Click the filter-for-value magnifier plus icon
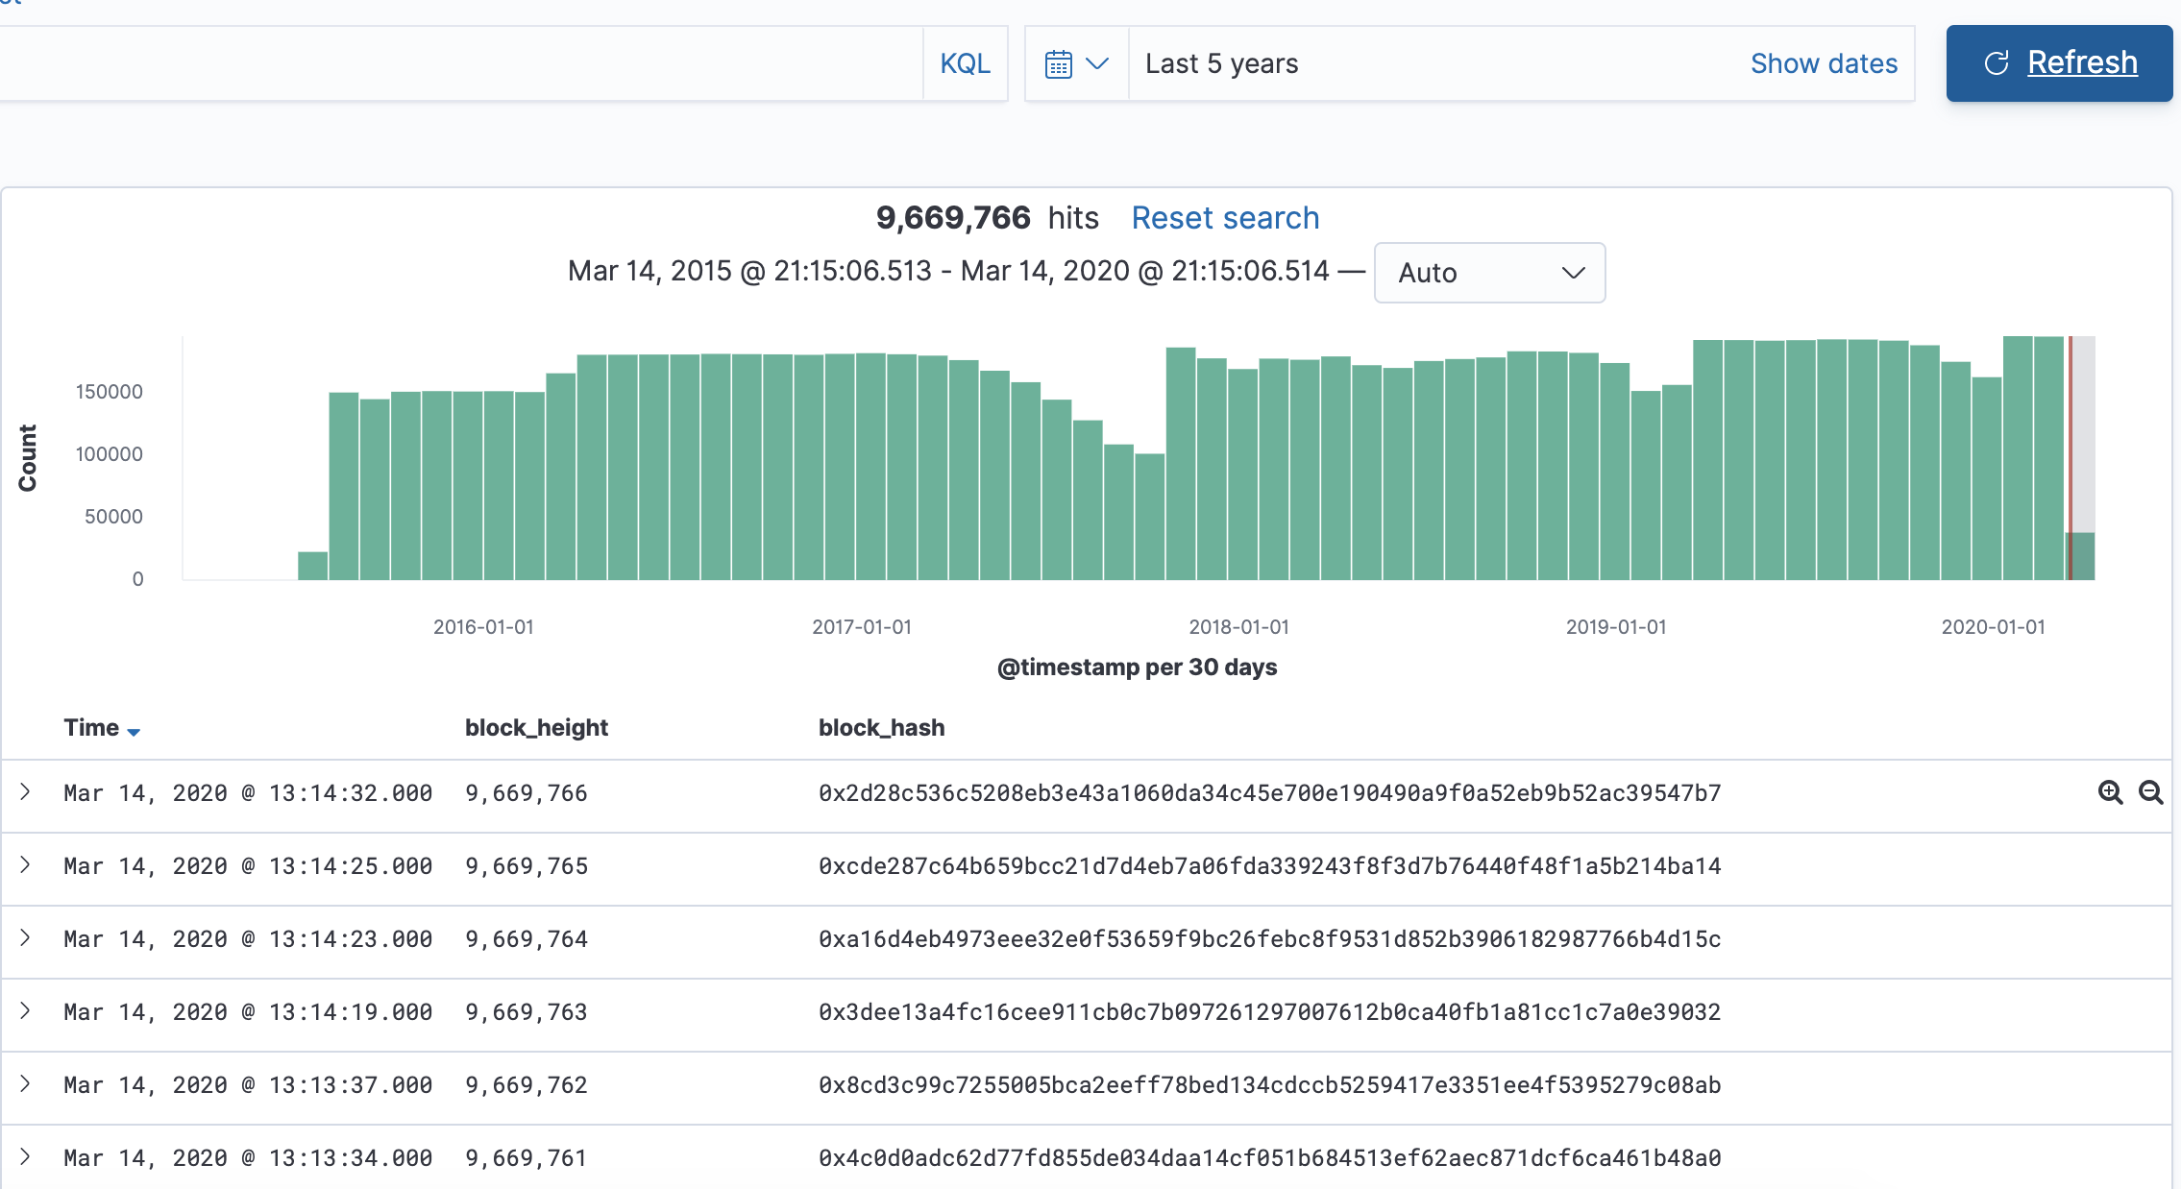Image resolution: width=2181 pixels, height=1189 pixels. tap(2110, 792)
